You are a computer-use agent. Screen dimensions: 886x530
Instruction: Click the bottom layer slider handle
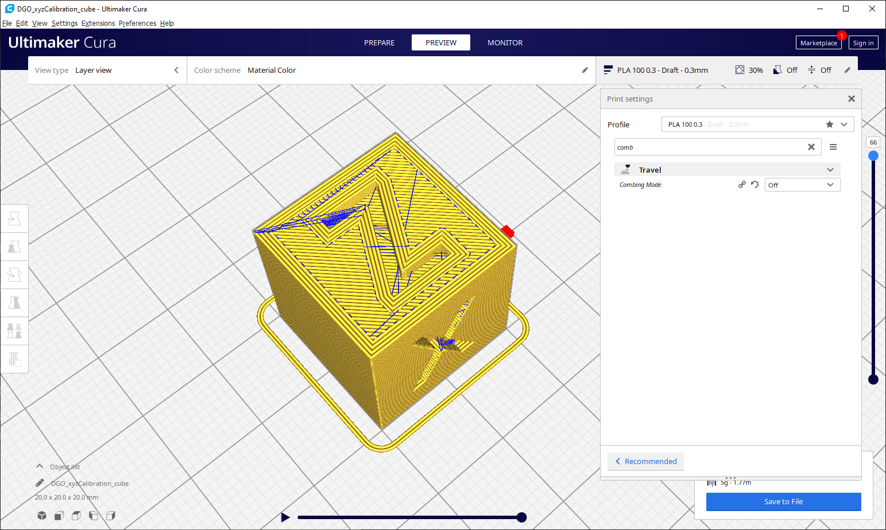pos(873,379)
